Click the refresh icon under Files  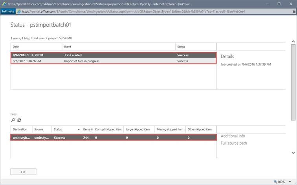click(x=19, y=120)
